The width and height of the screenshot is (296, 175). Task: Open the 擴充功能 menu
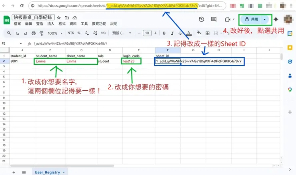tap(99, 24)
